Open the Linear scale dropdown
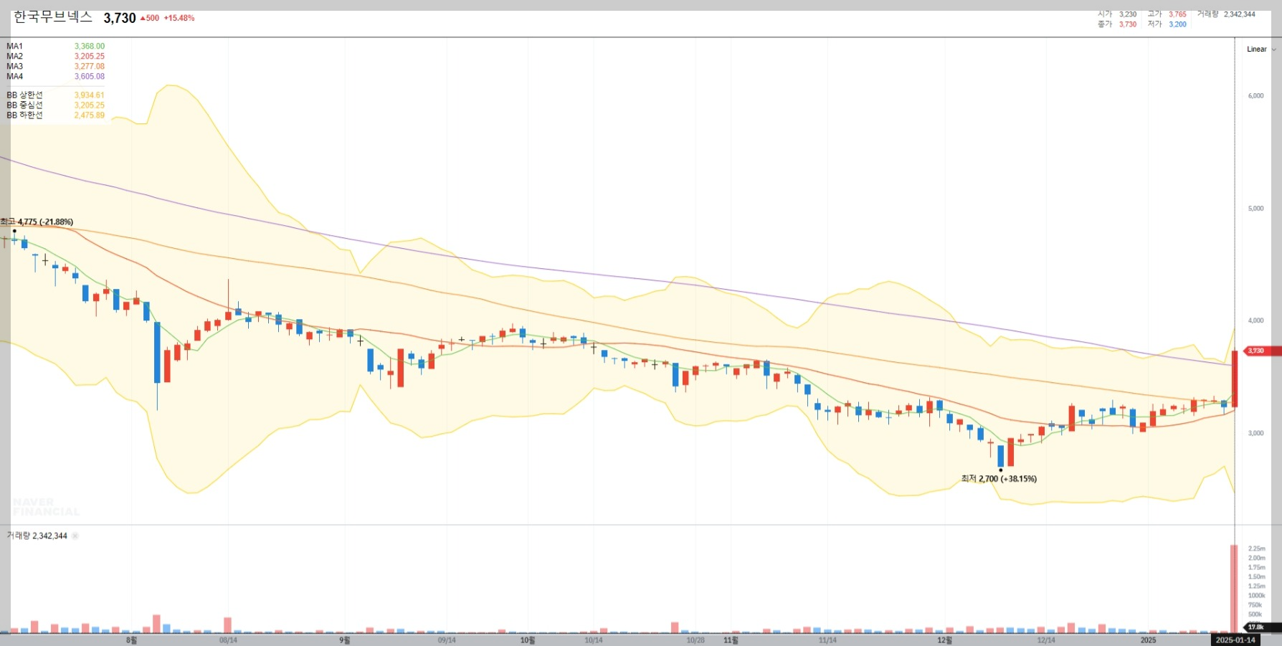The width and height of the screenshot is (1282, 646). click(1260, 49)
